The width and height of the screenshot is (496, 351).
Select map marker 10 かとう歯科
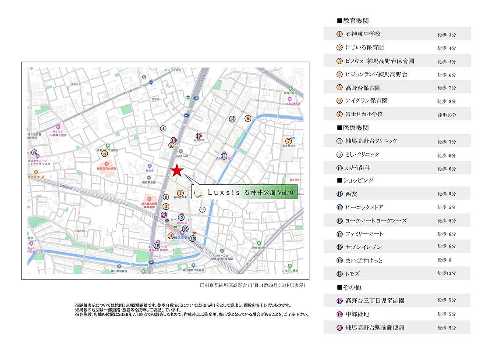(163, 128)
